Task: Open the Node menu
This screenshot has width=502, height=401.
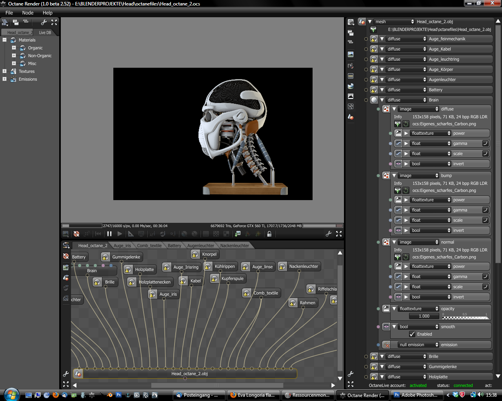Action: (x=28, y=13)
